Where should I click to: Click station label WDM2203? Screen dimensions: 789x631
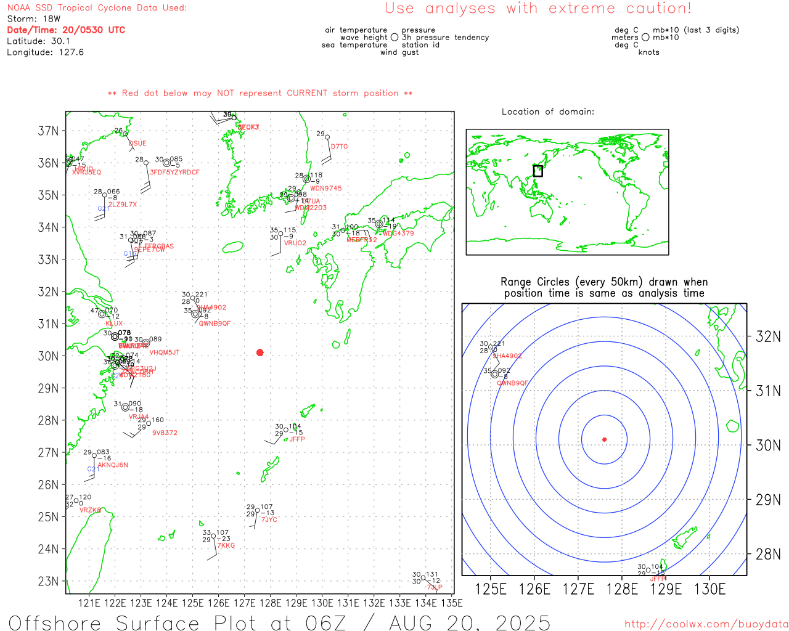tap(311, 208)
